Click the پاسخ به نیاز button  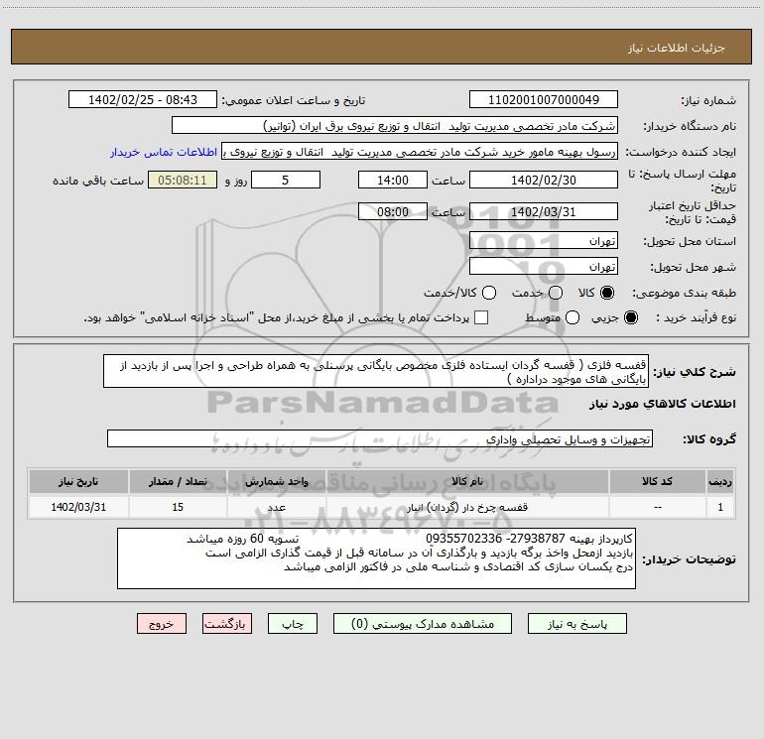coord(576,624)
